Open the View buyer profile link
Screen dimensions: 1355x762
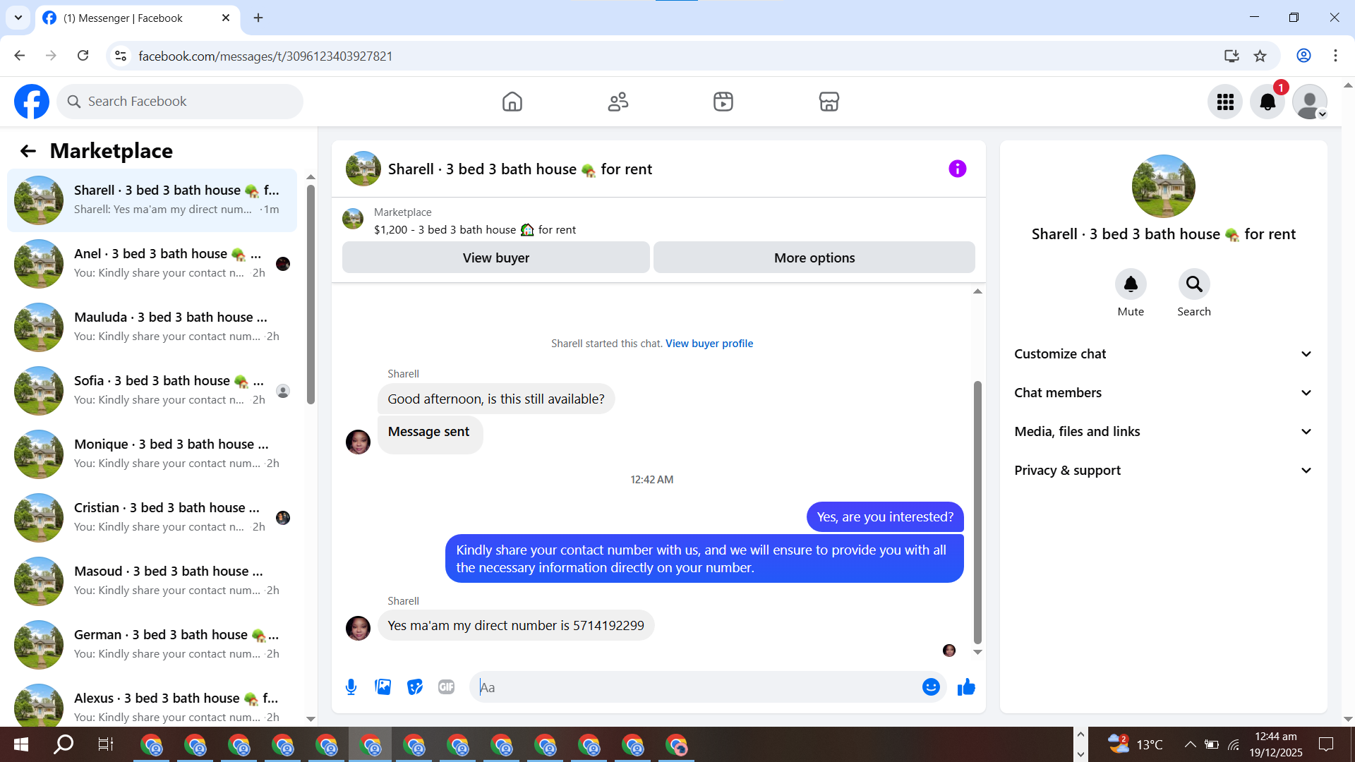[x=709, y=344]
